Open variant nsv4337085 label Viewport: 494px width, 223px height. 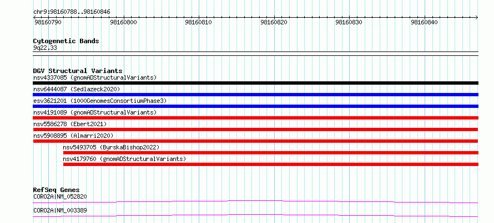click(x=95, y=77)
